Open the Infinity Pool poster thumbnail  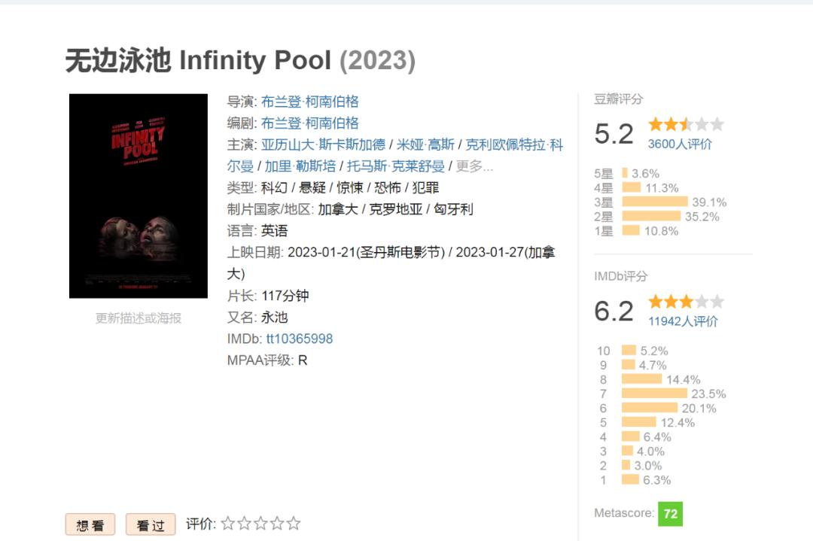coord(138,196)
